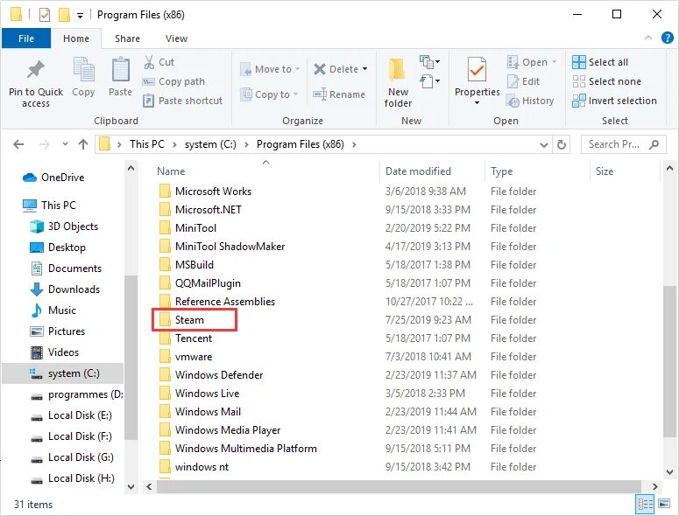Refresh the current folder view
Image resolution: width=679 pixels, height=516 pixels.
click(x=562, y=144)
